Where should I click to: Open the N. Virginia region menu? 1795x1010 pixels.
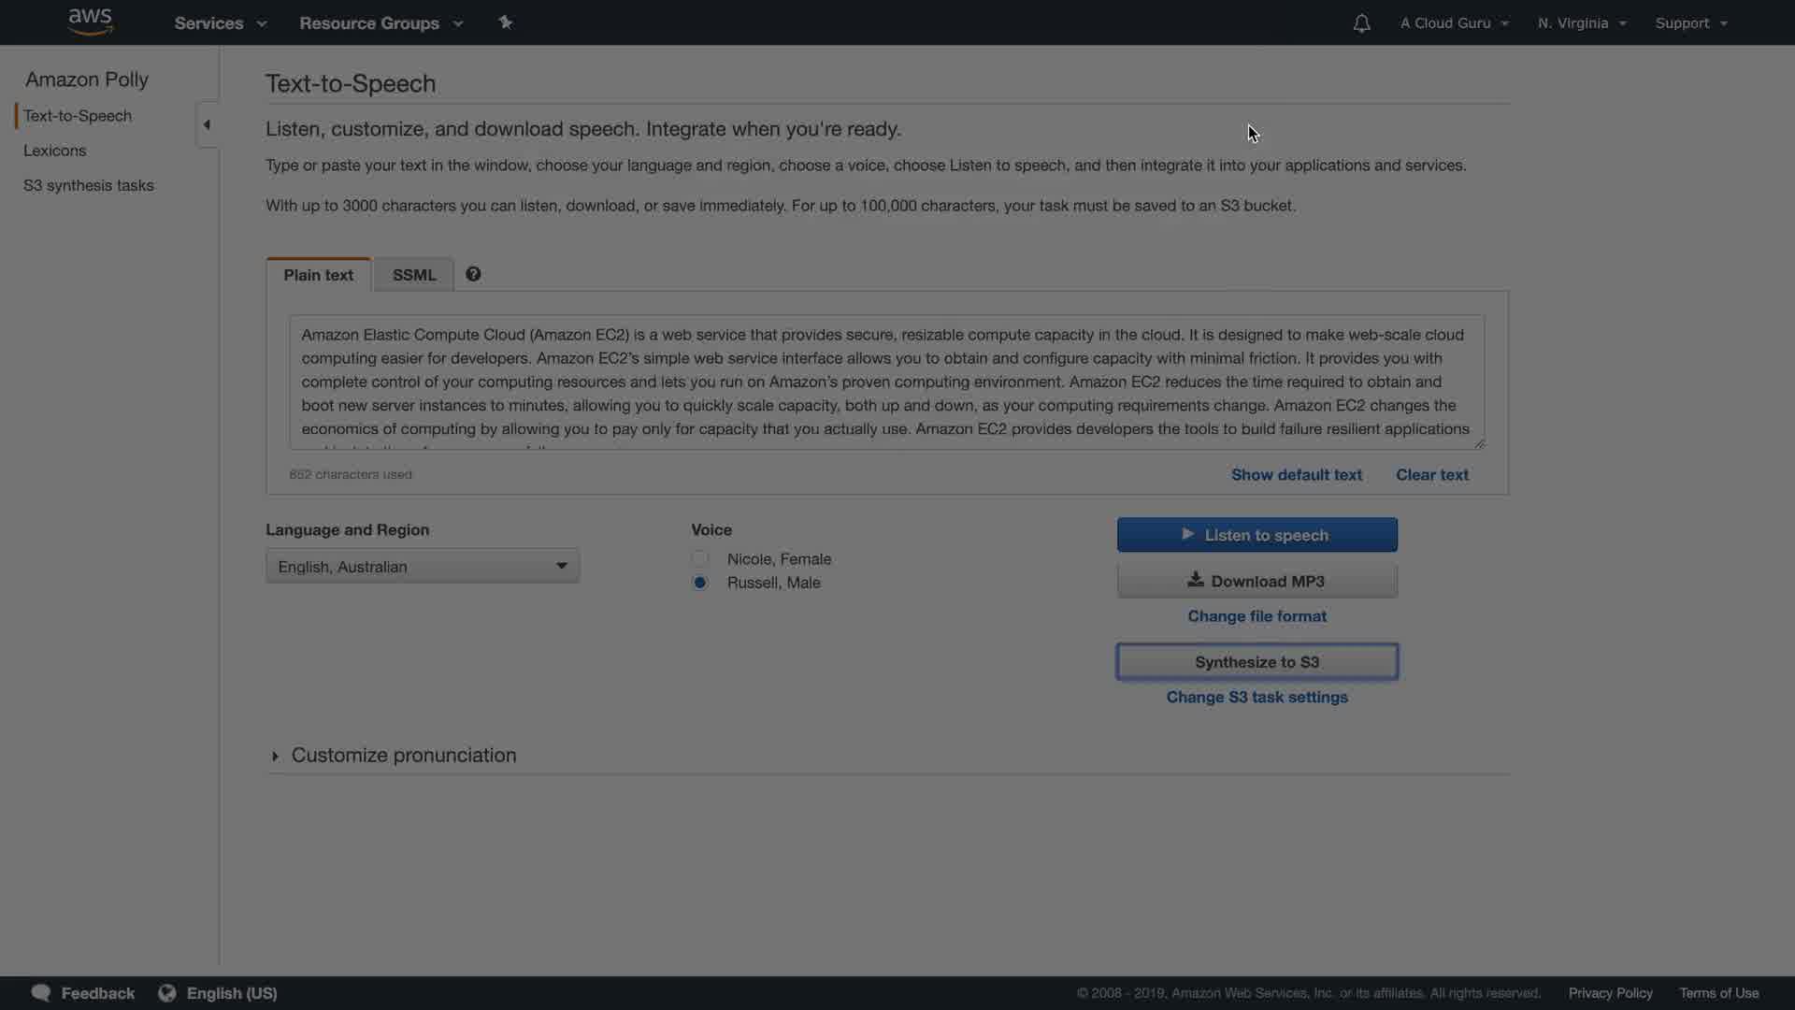1582,23
